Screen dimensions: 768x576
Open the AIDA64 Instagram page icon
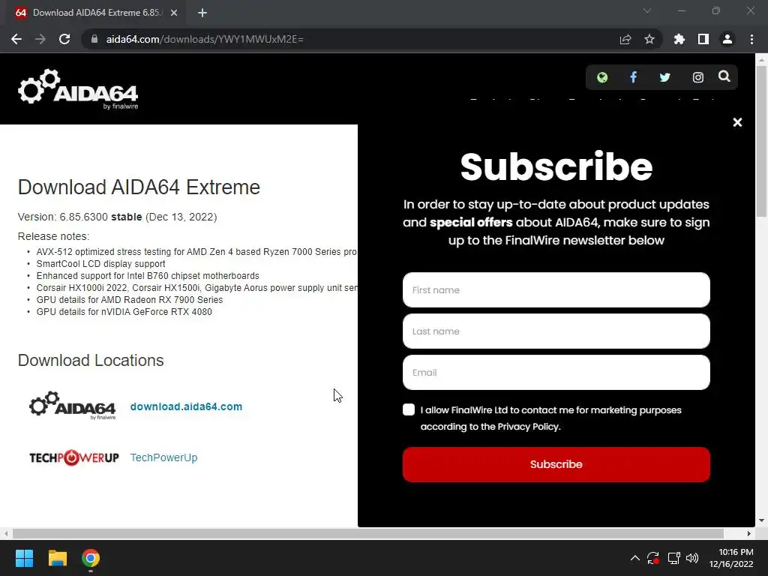[x=698, y=77]
